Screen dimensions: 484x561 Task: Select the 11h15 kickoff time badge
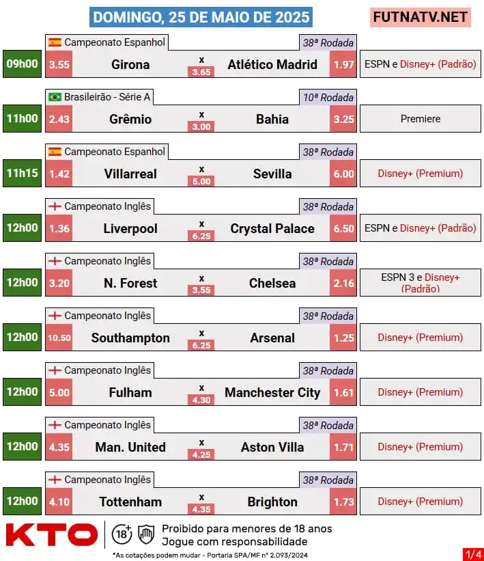coord(22,173)
